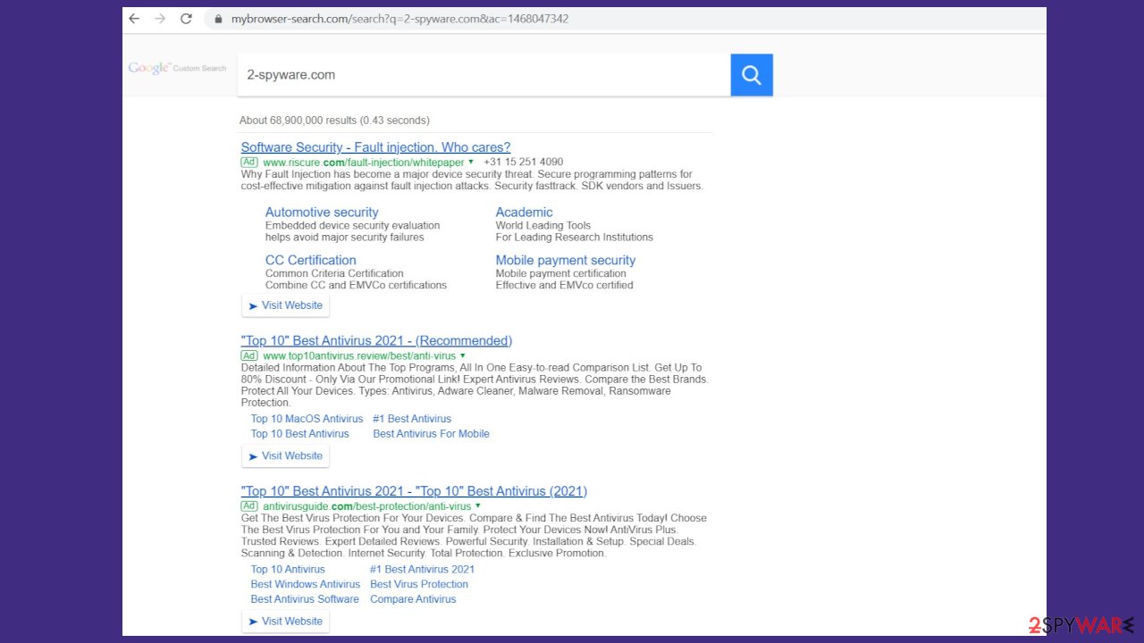
Task: Open the Top 10 MacOS Antivirus link
Action: [x=307, y=419]
